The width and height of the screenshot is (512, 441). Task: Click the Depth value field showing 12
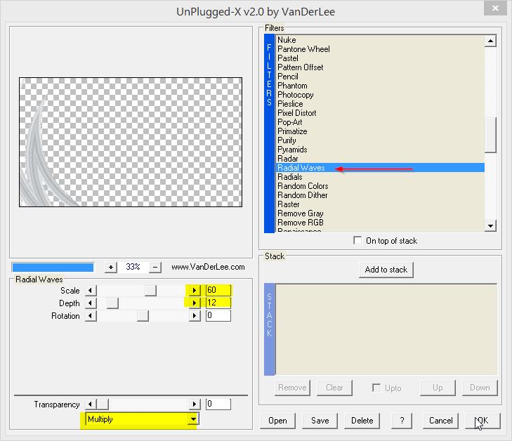click(218, 303)
